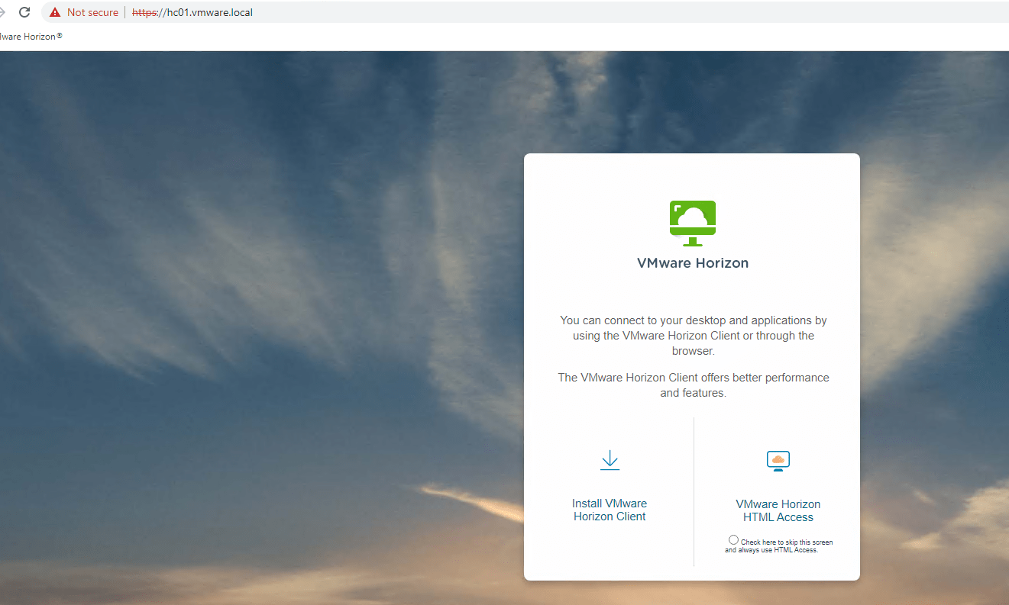Open VMware Horizon HTML Access
The height and width of the screenshot is (605, 1009).
(x=778, y=510)
